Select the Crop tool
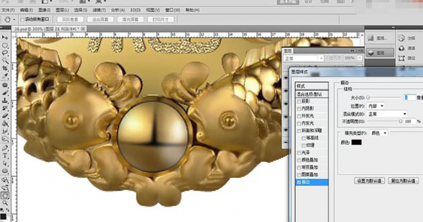 (5, 68)
